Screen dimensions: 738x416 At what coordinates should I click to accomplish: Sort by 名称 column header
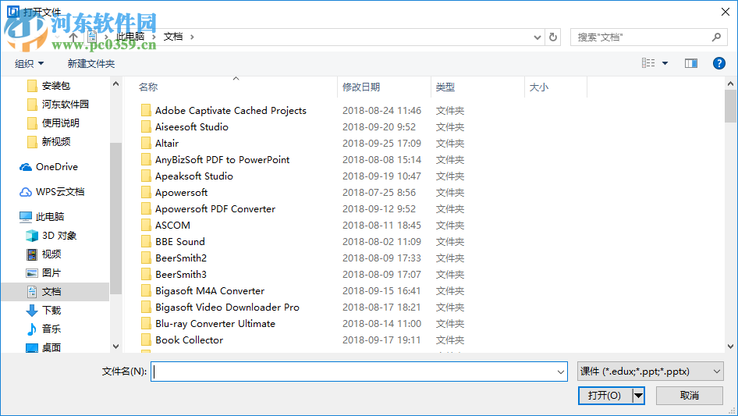(x=148, y=87)
